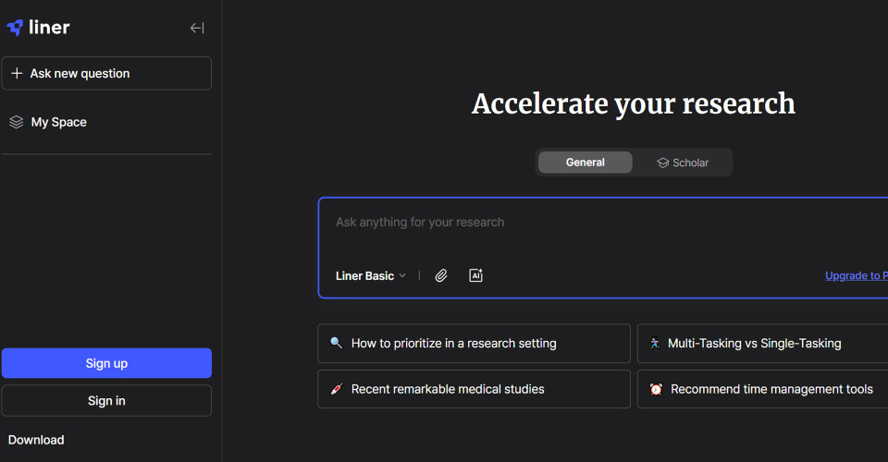Image resolution: width=888 pixels, height=462 pixels.
Task: Click the Liner rocket logo icon
Action: point(16,28)
